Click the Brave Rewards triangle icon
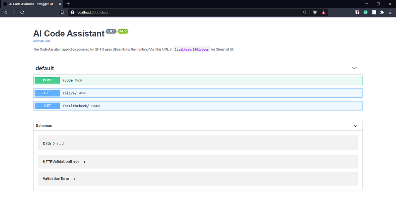Image resolution: width=396 pixels, height=212 pixels. point(324,12)
